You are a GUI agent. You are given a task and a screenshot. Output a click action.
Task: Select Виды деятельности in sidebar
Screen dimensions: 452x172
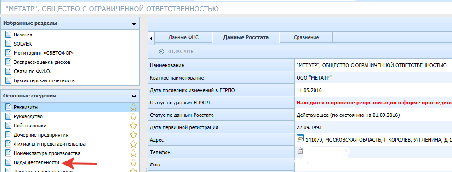point(36,162)
